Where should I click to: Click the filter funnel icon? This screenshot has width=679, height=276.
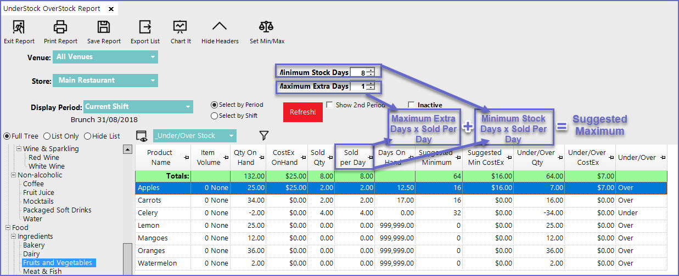click(263, 135)
